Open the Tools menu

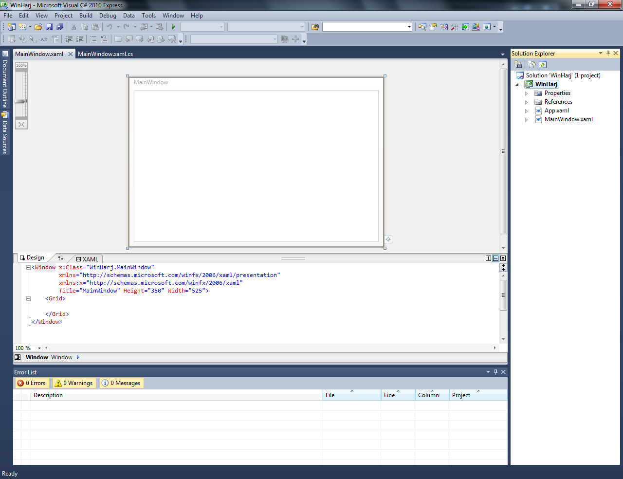[148, 16]
